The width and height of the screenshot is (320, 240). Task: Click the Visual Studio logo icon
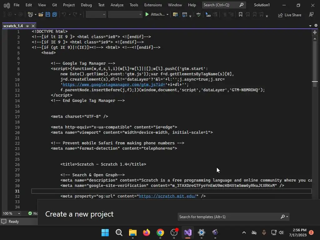7,5
